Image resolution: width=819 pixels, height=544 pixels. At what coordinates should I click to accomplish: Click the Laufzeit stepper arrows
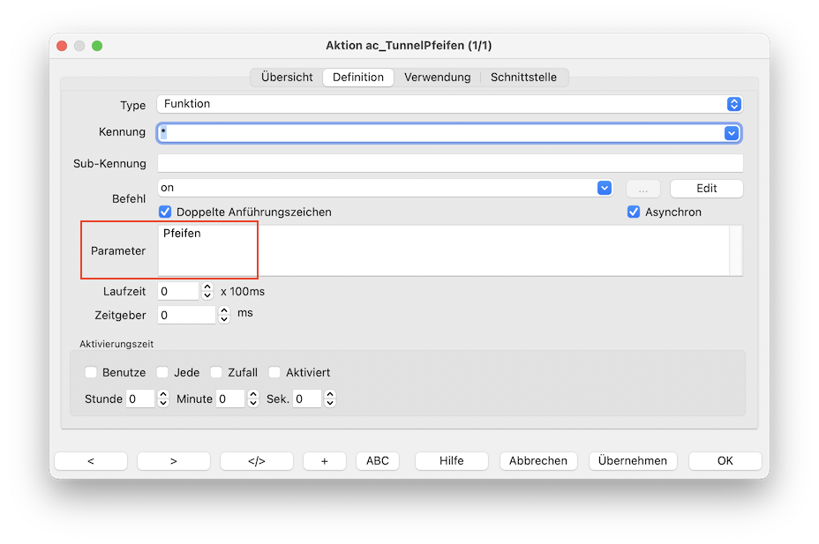pos(207,291)
